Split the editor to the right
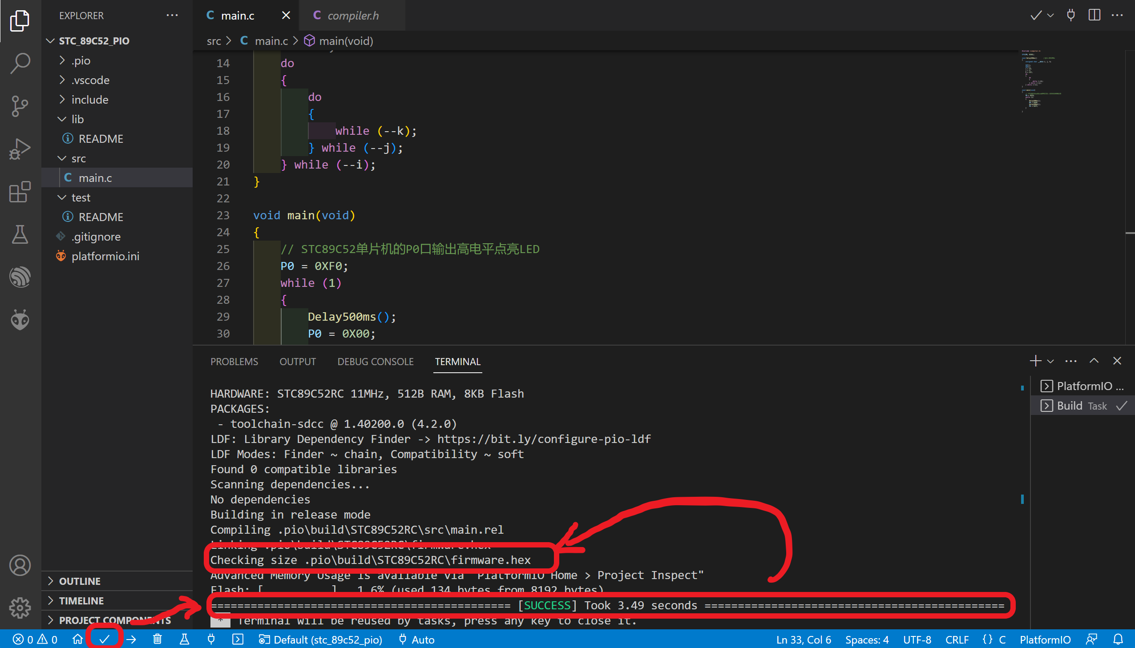The height and width of the screenshot is (648, 1135). tap(1094, 15)
